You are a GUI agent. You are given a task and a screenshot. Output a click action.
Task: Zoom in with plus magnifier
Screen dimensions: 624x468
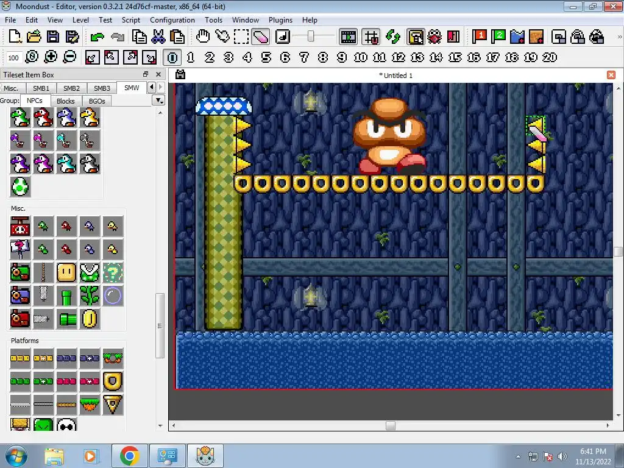[51, 57]
